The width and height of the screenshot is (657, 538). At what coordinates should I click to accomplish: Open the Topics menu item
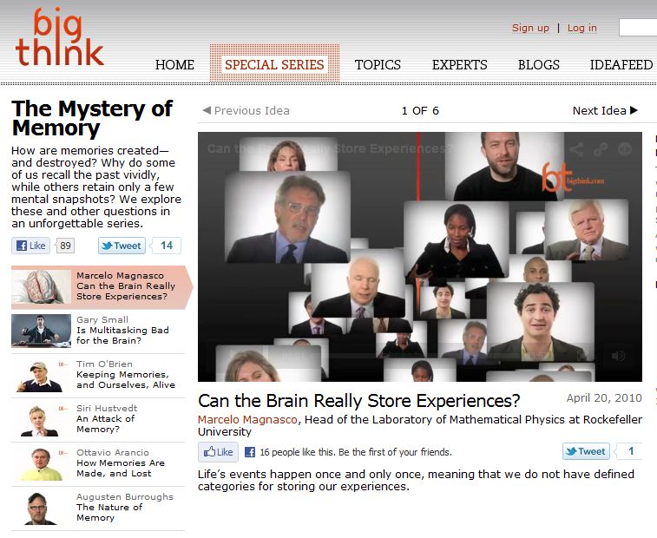click(x=378, y=64)
